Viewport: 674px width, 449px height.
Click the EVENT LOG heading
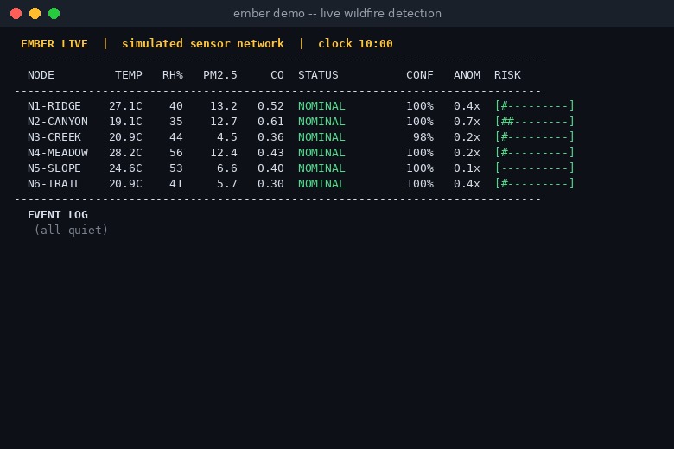58,215
